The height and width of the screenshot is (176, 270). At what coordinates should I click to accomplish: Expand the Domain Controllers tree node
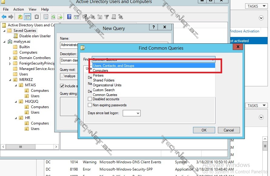[10, 58]
